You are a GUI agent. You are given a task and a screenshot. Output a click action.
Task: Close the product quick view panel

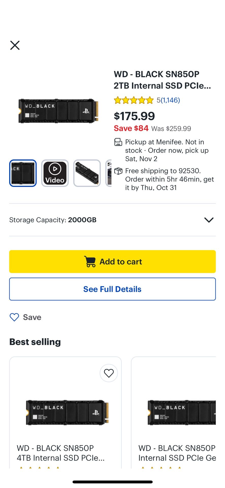(x=15, y=45)
